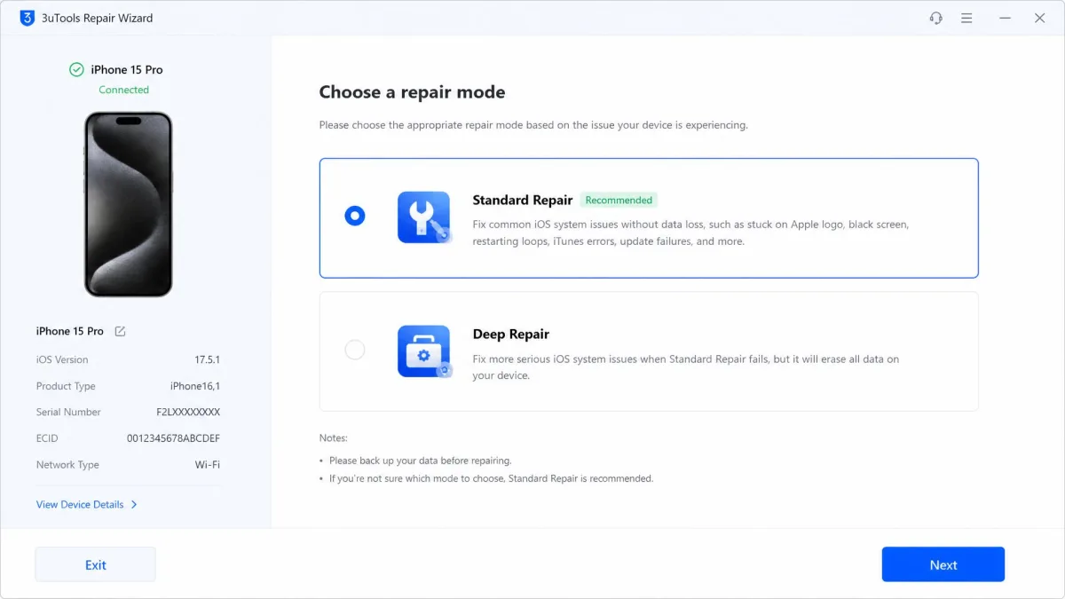Click the Deep Repair toolbox icon
Screen dimensions: 1065x599
point(423,351)
